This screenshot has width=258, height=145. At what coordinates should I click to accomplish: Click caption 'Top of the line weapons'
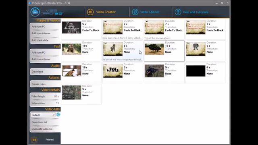[157, 38]
